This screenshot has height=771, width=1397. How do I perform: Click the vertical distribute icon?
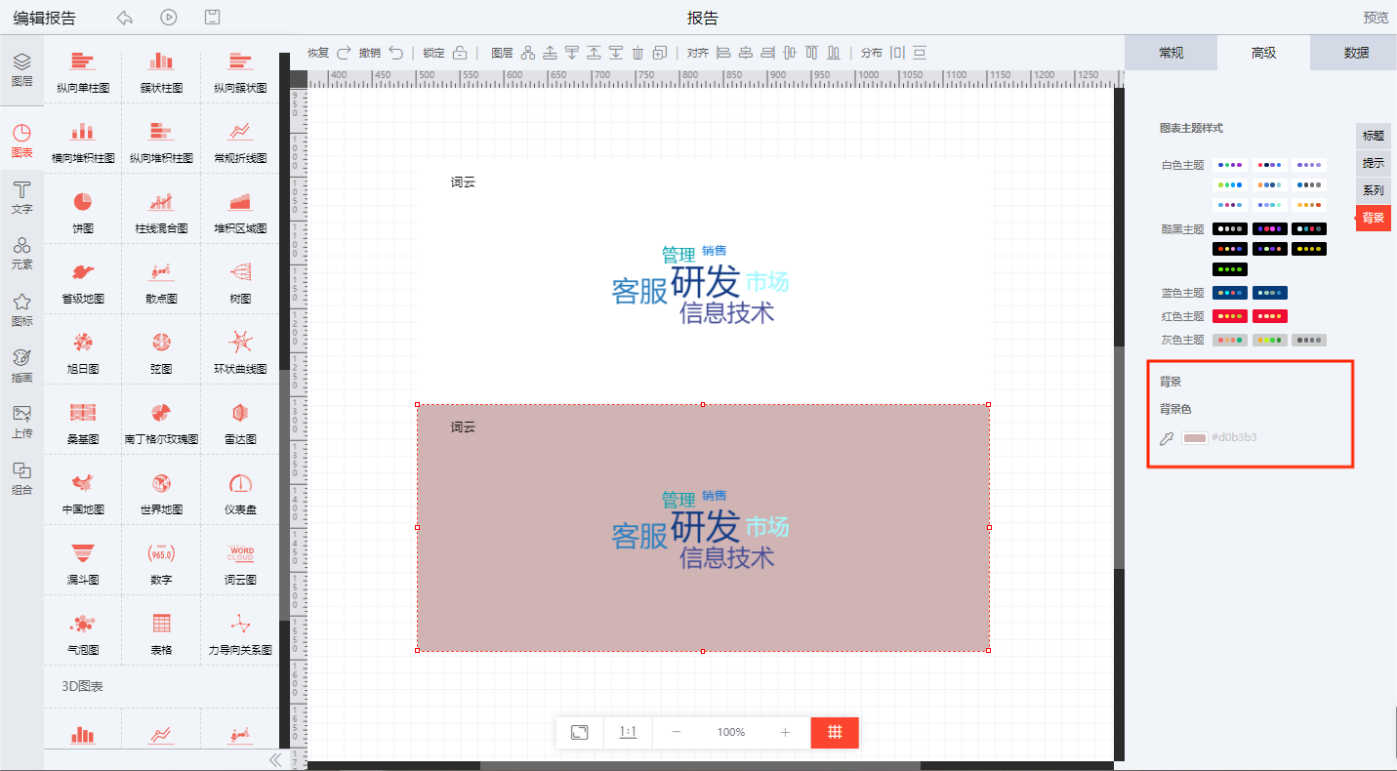click(x=920, y=53)
